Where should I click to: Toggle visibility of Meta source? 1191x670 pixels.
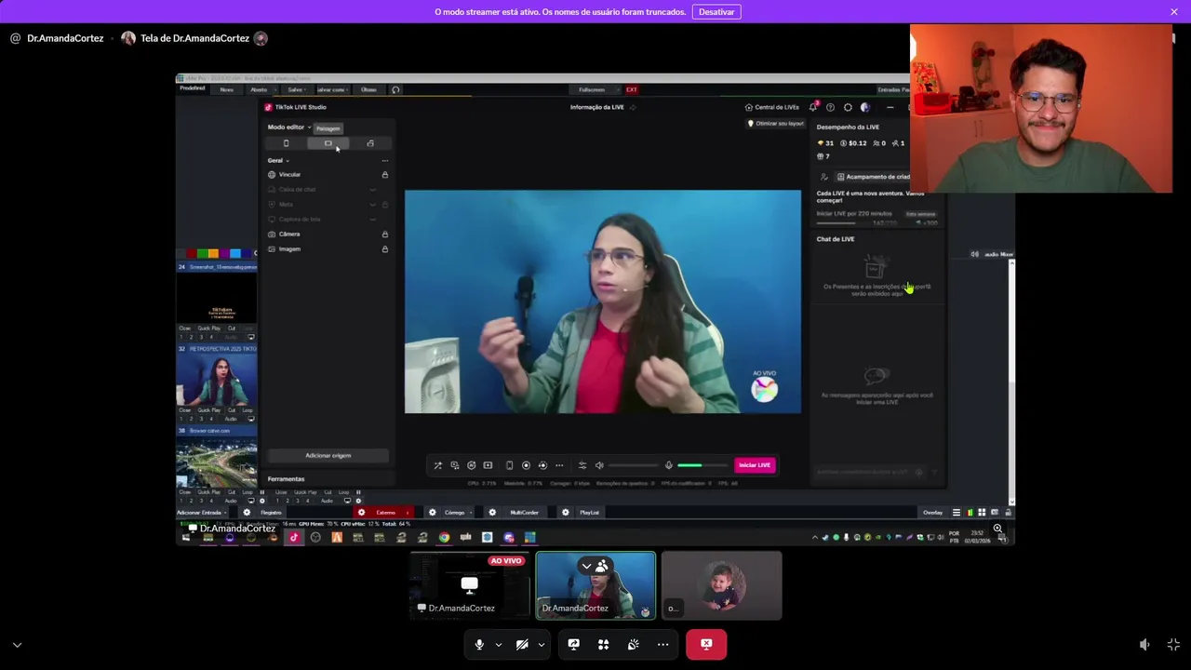click(373, 205)
